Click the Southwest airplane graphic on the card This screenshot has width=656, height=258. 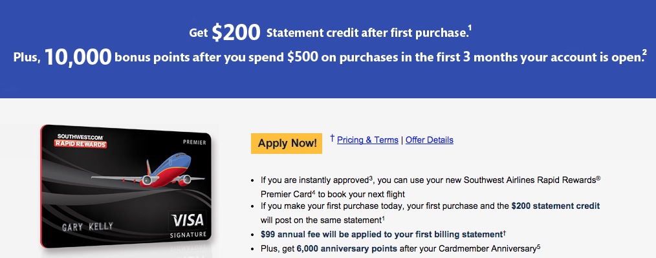pos(148,170)
